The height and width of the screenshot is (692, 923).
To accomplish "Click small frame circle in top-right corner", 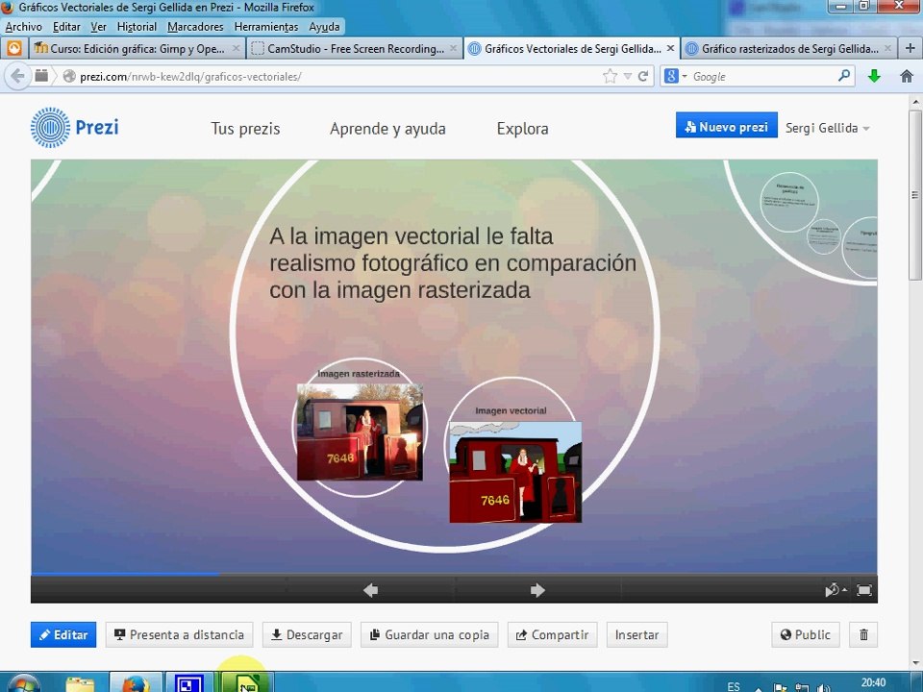I will click(788, 201).
